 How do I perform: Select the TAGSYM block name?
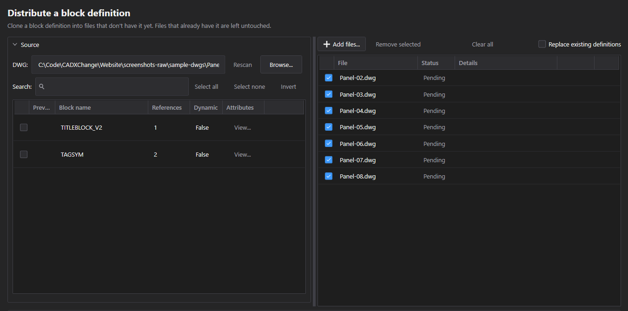click(x=72, y=154)
